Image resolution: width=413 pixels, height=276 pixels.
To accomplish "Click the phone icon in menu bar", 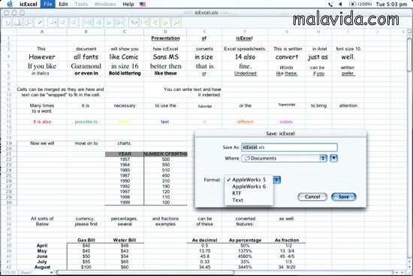I will [330, 5].
